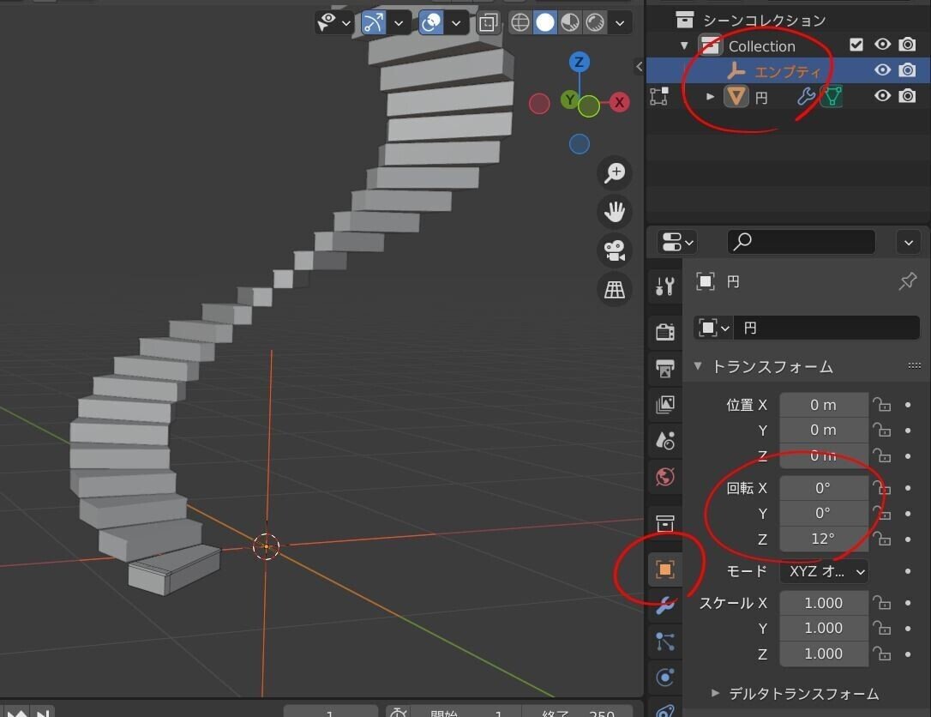Open the Collection properties tab
This screenshot has height=717, width=931.
tap(665, 523)
